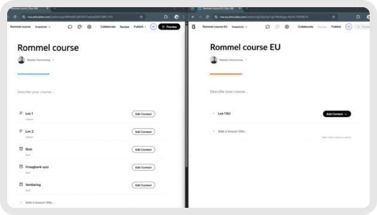377x215 pixels.
Task: Click the Articulate home icon in EU window
Action: (x=193, y=27)
